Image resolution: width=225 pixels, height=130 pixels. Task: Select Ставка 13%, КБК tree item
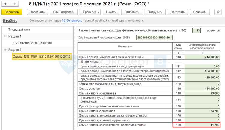(42, 57)
